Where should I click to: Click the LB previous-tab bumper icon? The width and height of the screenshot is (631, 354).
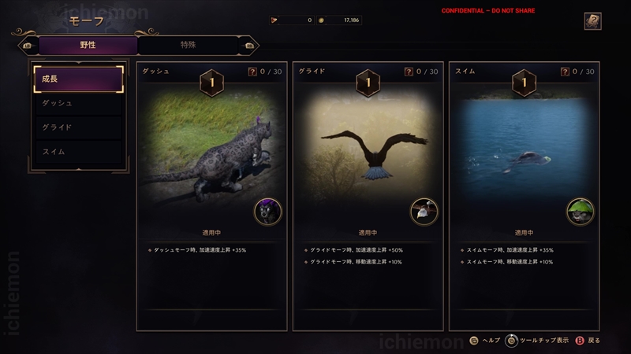click(x=28, y=46)
